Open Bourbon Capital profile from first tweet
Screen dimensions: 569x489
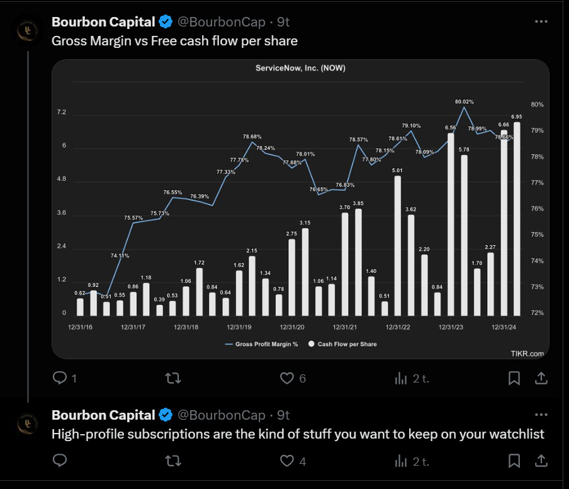click(103, 21)
